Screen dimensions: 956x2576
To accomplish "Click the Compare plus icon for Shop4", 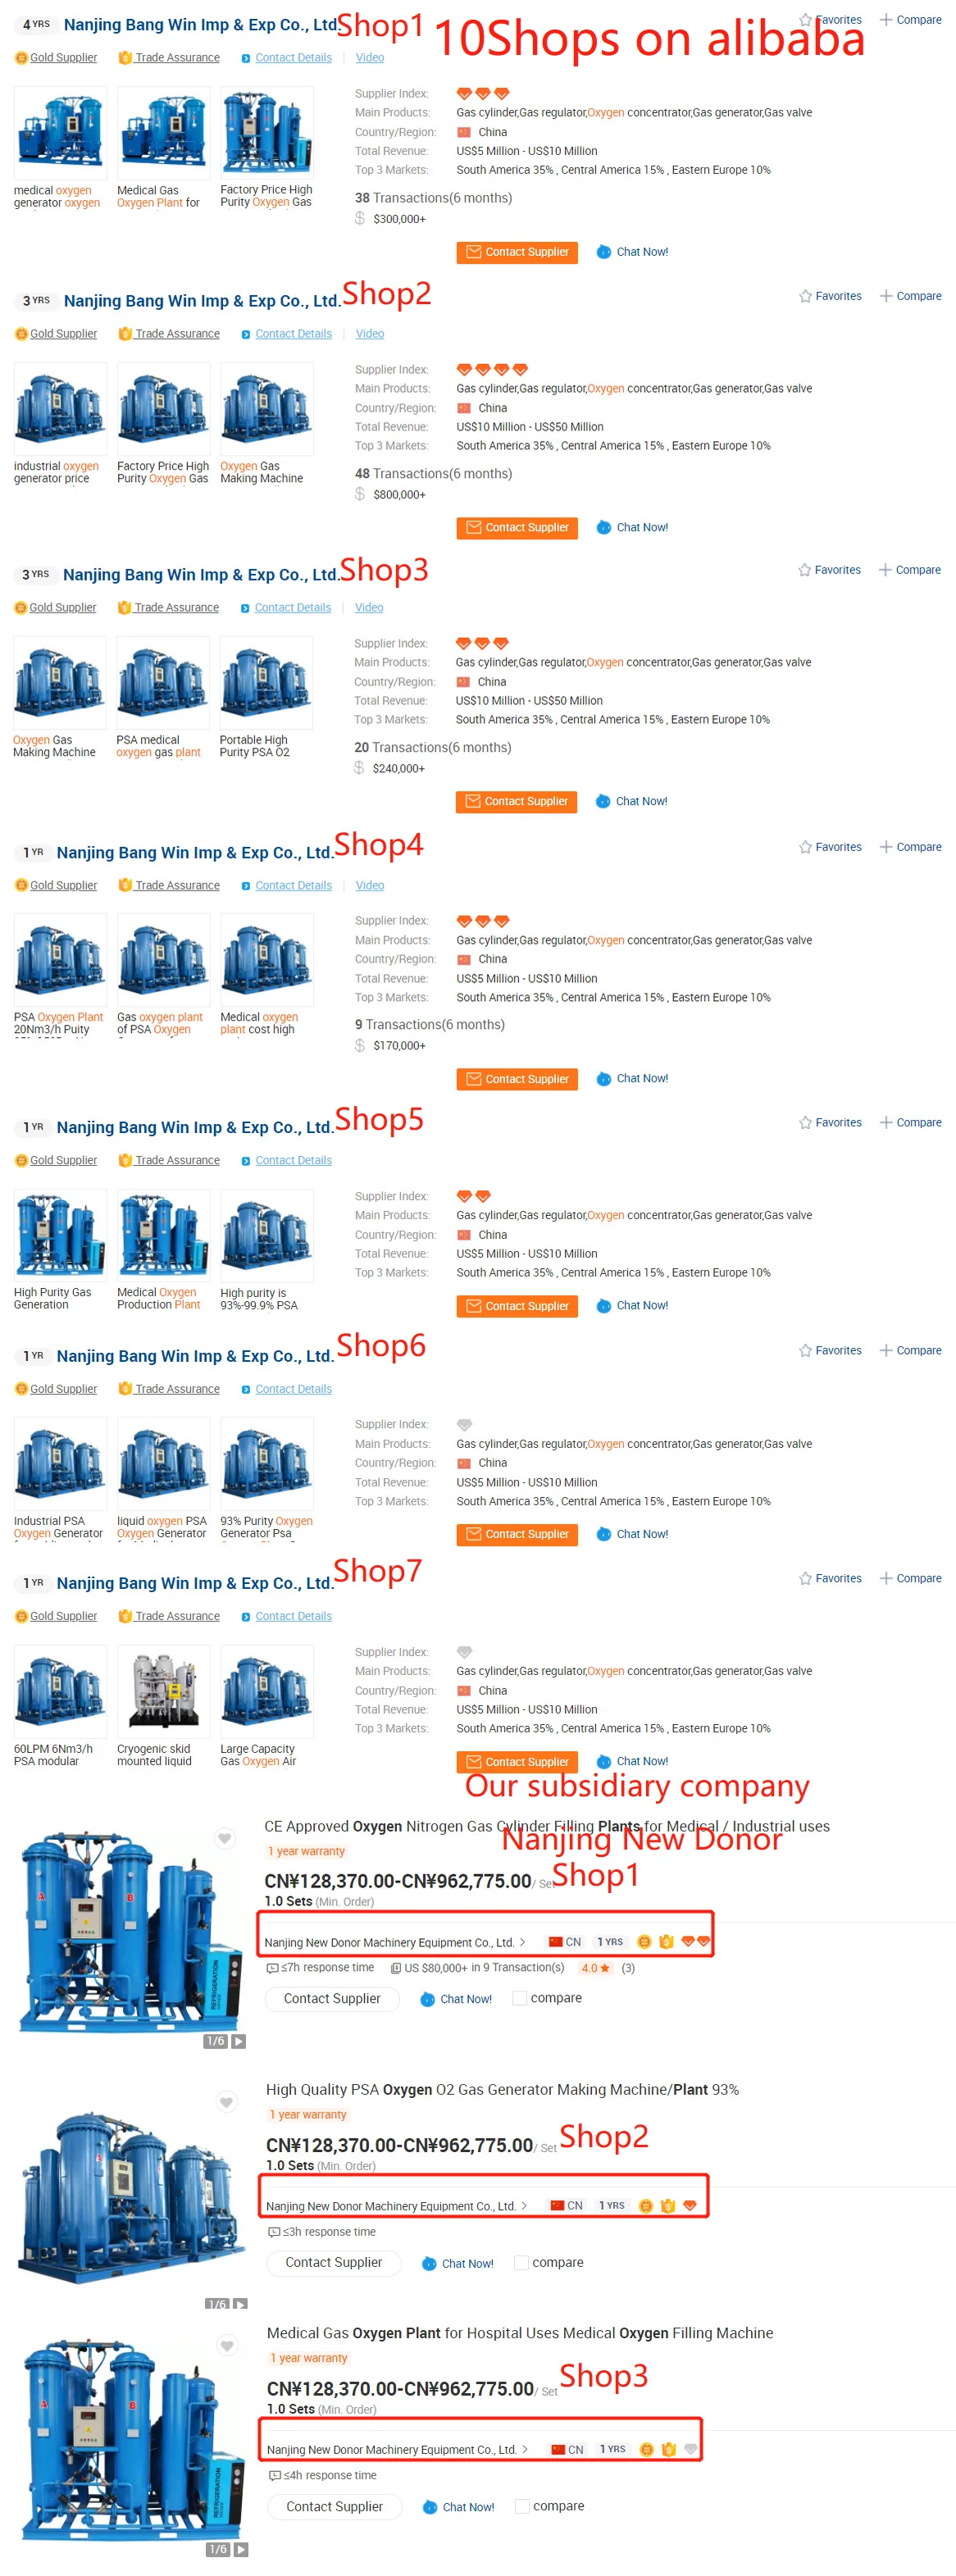I will tap(885, 847).
